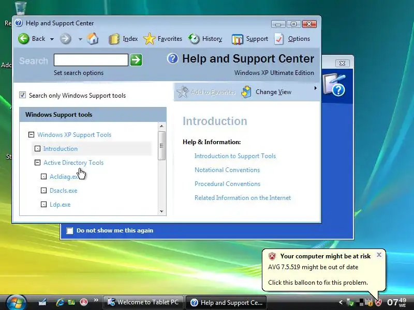
Task: Open the Ldp.exe topic
Action: click(x=60, y=205)
